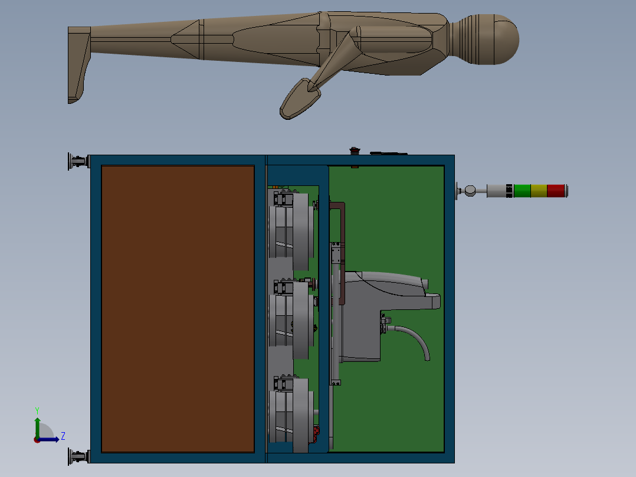This screenshot has width=636, height=477.
Task: Select the bottom grey reel assembly
Action: pyautogui.click(x=291, y=415)
